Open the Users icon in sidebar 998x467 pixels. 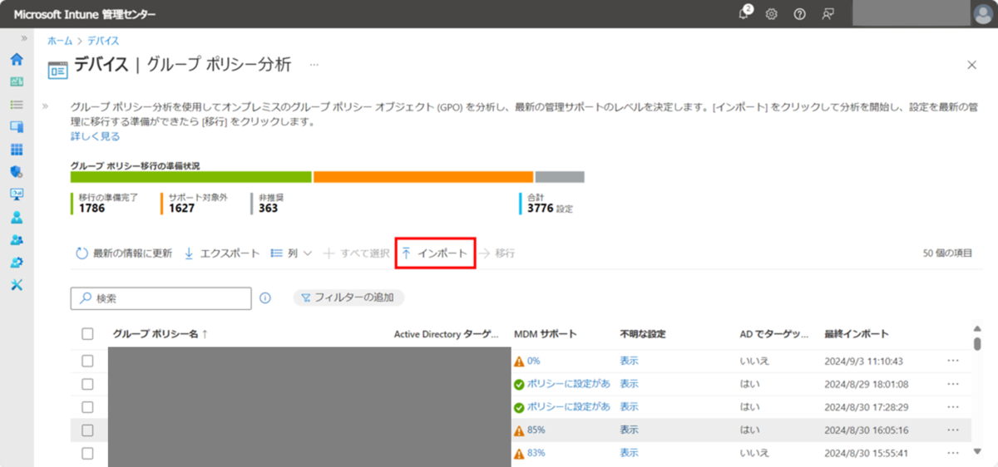point(16,218)
